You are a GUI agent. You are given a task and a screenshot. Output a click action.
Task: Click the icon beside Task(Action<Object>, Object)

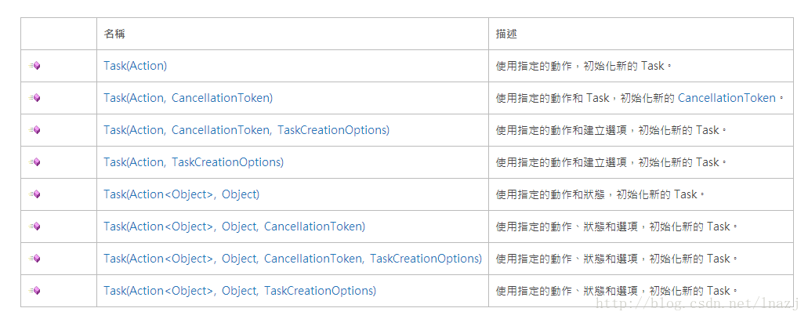click(x=34, y=194)
